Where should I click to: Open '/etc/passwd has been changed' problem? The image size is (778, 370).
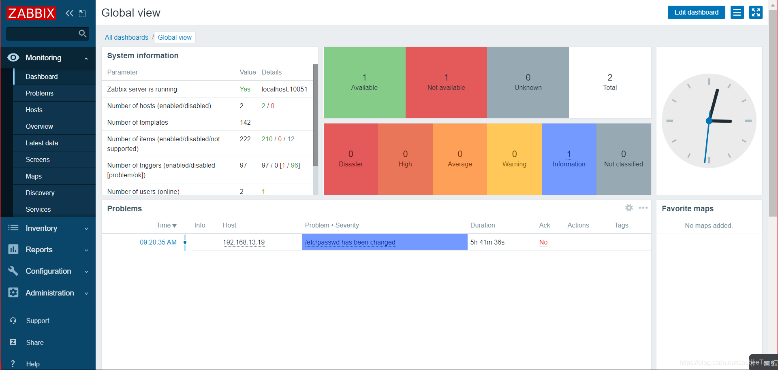tap(350, 242)
